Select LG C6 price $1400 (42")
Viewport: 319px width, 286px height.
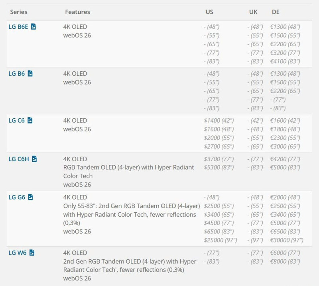[219, 120]
